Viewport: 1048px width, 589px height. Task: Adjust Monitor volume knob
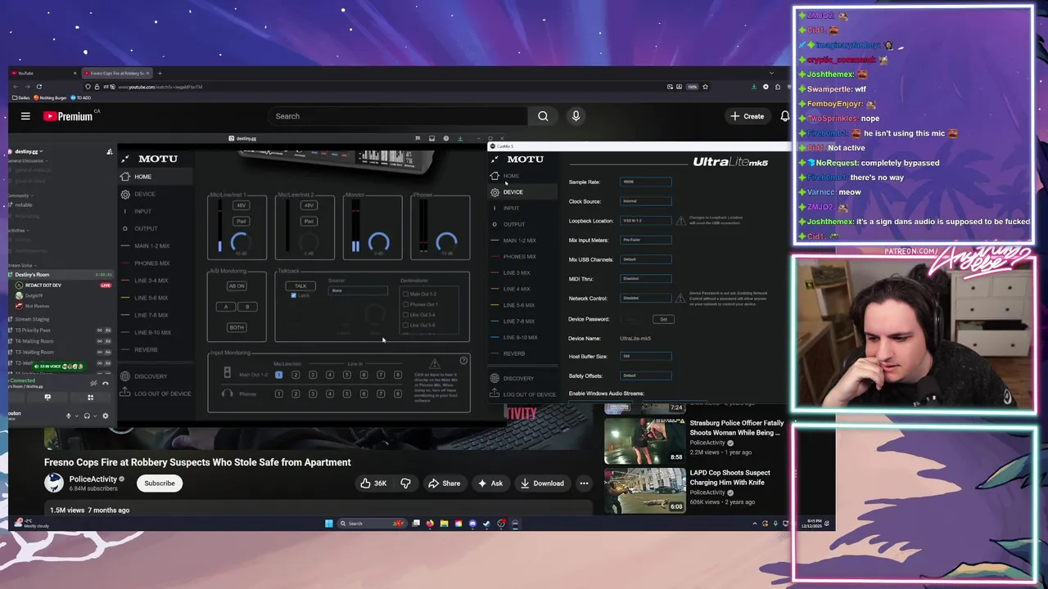pyautogui.click(x=378, y=242)
